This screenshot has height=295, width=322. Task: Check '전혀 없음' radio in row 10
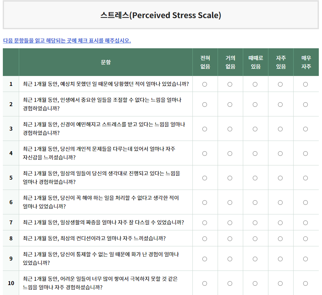[x=204, y=284]
